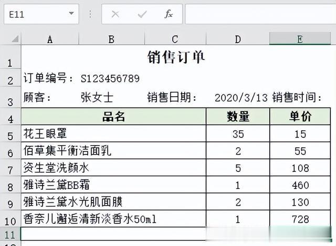The image size is (336, 246).
Task: Click quantity 35 for 花王眼罩
Action: coord(238,134)
